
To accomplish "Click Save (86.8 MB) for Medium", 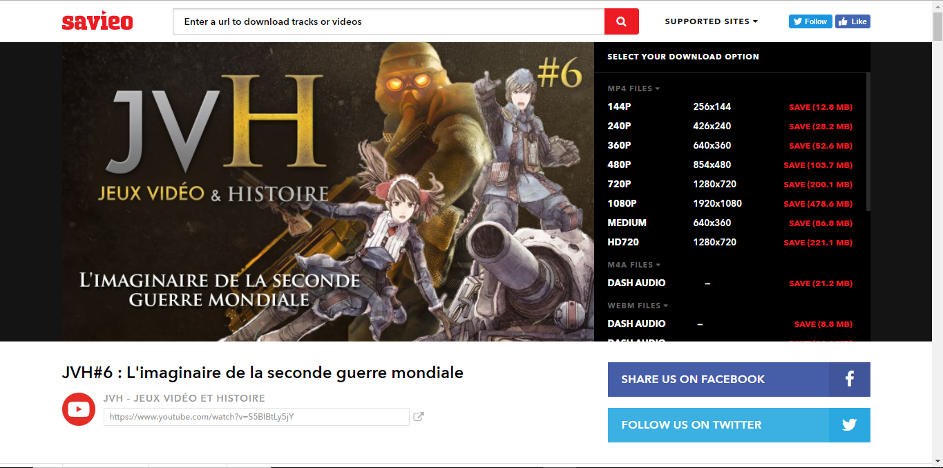I will pyautogui.click(x=821, y=223).
